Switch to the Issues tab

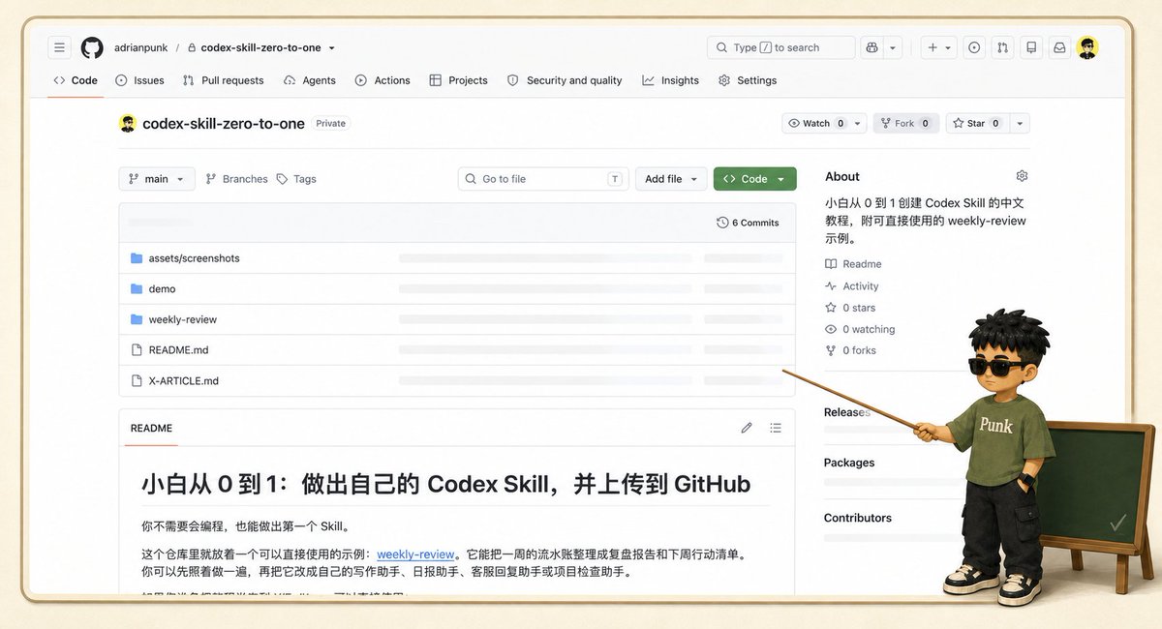pos(139,80)
